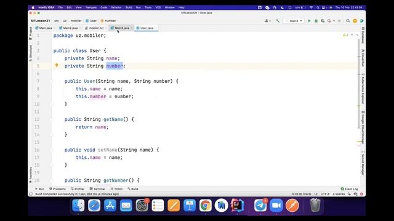Open the VCS menu

tap(158, 7)
